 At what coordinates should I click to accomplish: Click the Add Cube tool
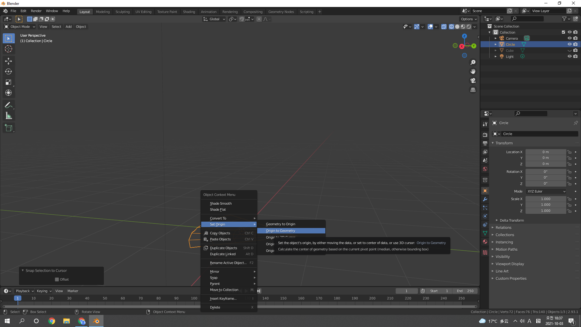pyautogui.click(x=8, y=128)
